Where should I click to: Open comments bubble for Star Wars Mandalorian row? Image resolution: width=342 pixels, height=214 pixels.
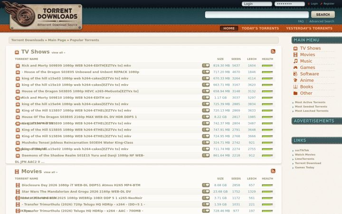[206, 192]
